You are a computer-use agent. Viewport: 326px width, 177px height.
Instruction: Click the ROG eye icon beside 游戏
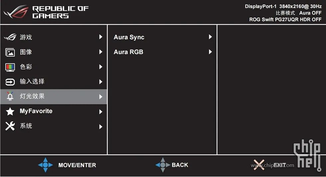click(x=10, y=37)
